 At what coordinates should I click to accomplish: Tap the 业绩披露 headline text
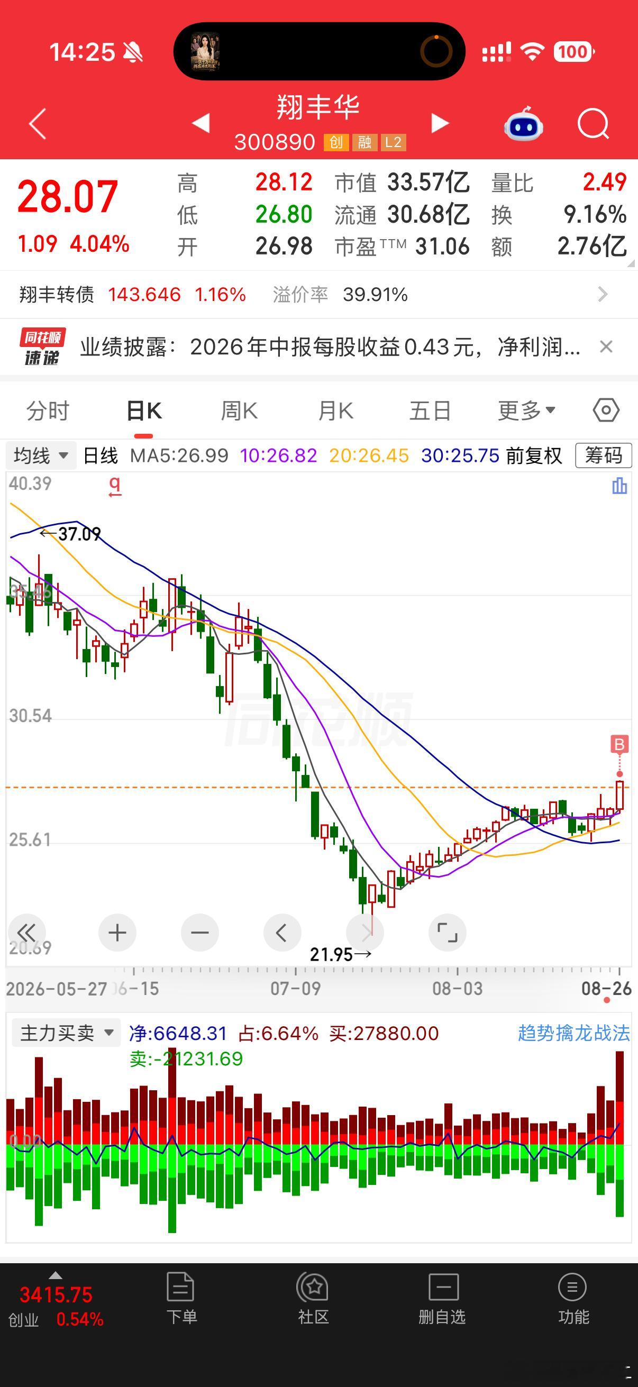point(331,347)
